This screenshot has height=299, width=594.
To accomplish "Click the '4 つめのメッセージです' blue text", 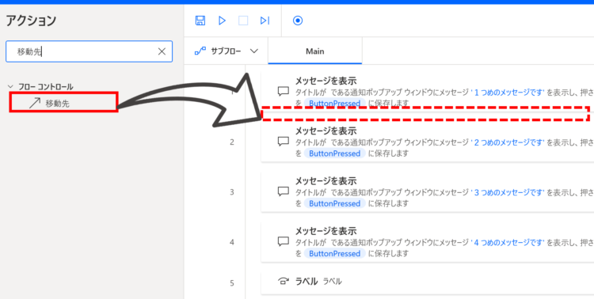I will tap(508, 242).
